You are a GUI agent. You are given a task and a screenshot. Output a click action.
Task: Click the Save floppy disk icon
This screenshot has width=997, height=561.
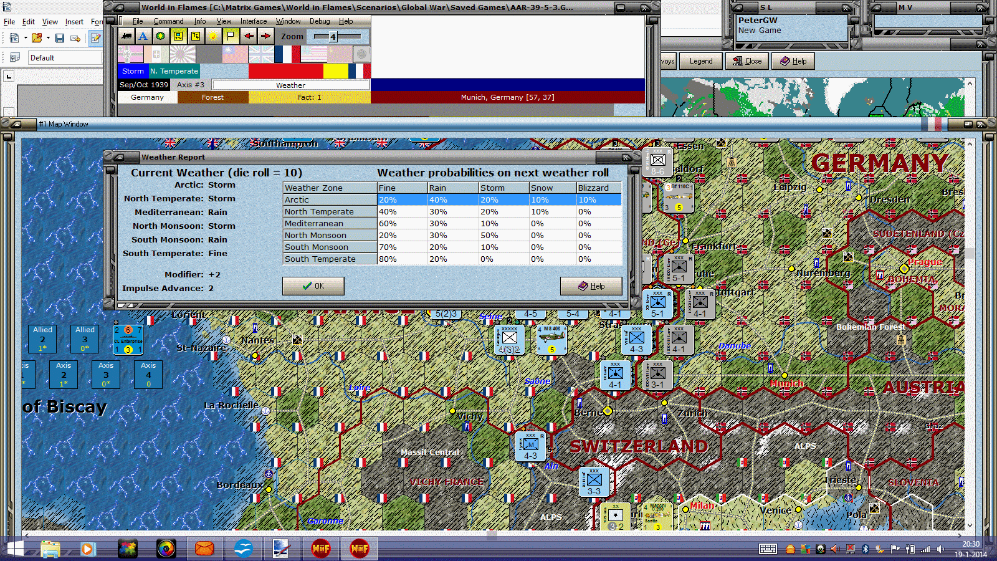(x=60, y=38)
